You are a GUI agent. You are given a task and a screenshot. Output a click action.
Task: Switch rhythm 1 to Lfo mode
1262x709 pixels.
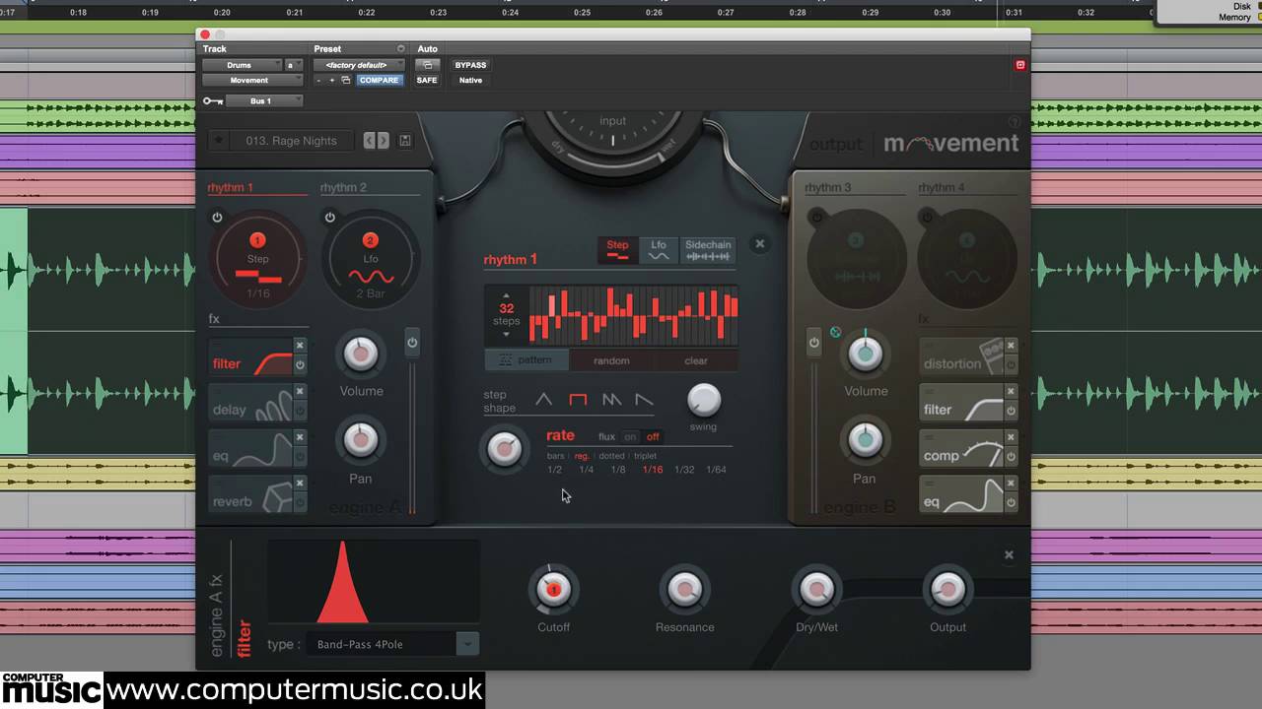[659, 250]
